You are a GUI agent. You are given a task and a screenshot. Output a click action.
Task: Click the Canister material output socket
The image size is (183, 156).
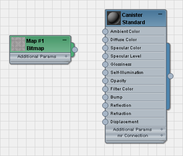(170, 76)
